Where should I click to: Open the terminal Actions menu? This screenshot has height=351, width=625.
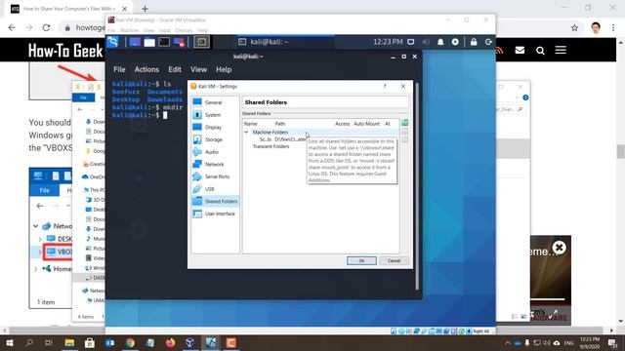(146, 69)
